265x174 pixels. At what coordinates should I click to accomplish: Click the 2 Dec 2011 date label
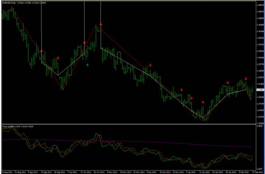click(x=151, y=172)
